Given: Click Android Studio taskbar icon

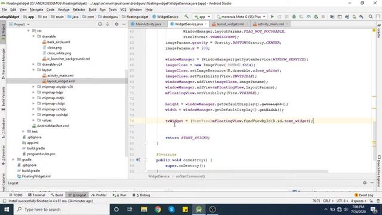Looking at the screenshot, I should (199, 210).
